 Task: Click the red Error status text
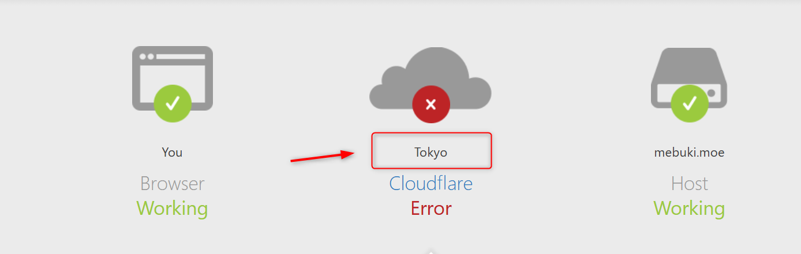click(x=431, y=208)
